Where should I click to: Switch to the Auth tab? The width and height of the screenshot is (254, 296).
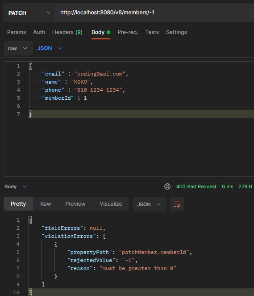[x=39, y=32]
